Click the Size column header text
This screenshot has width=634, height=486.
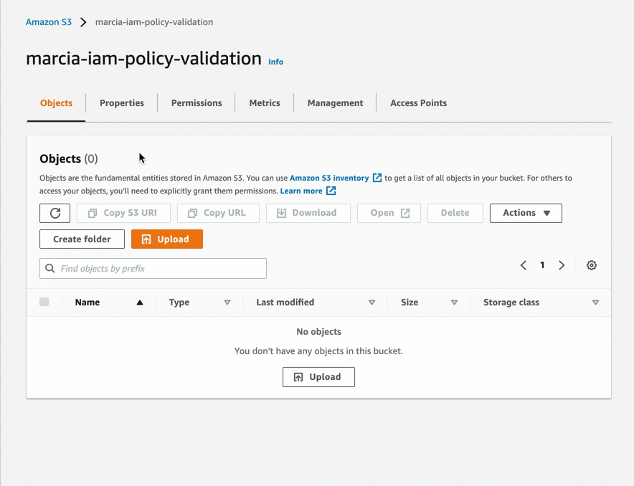coord(410,302)
